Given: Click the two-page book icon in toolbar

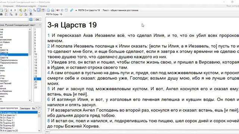Looking at the screenshot, I should pyautogui.click(x=66, y=10).
